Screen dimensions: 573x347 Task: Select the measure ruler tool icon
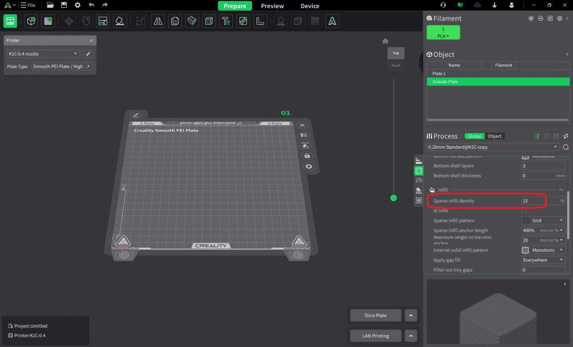click(x=260, y=21)
